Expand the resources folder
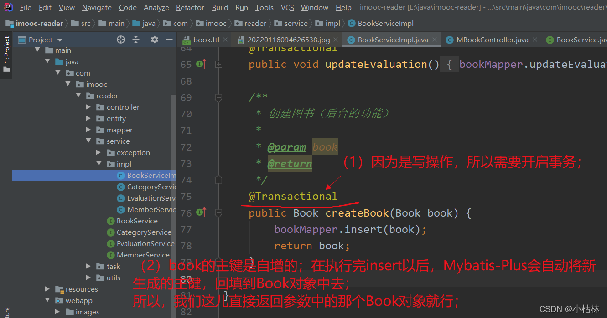607x318 pixels. [47, 289]
